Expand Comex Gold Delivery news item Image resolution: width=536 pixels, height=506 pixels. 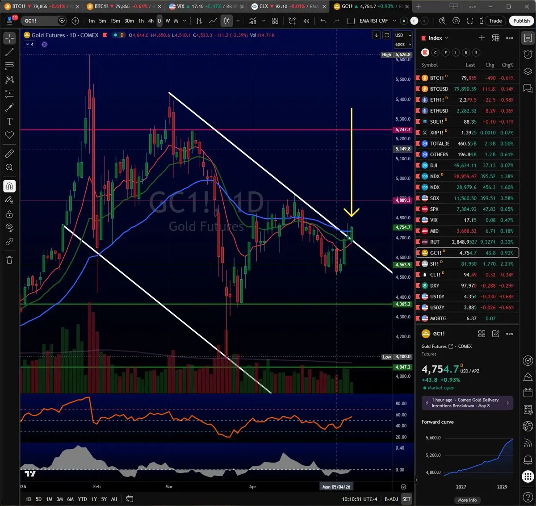click(x=467, y=403)
